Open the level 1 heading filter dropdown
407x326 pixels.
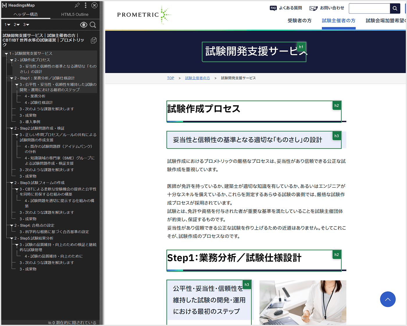(7, 25)
